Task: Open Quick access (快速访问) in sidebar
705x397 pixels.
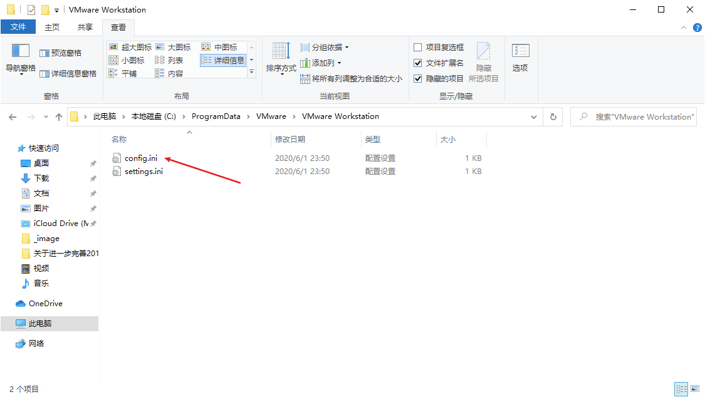Action: 44,148
